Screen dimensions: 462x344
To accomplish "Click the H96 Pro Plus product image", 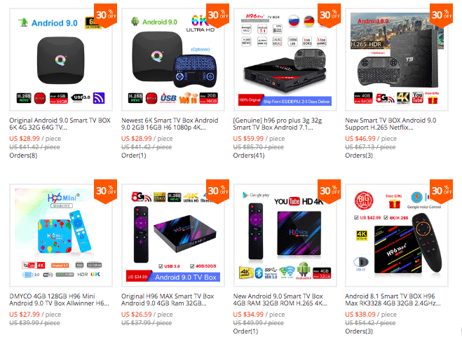I will pyautogui.click(x=285, y=60).
